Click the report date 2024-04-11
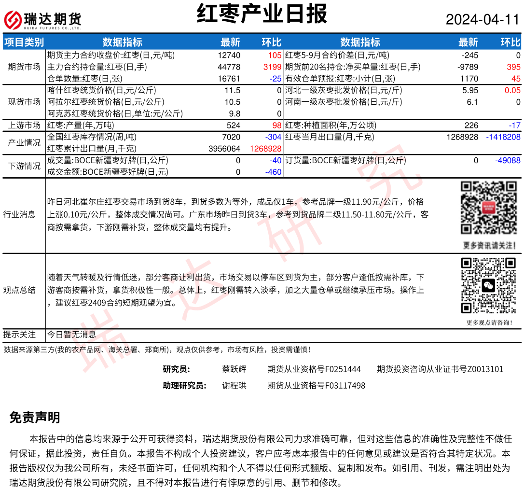The height and width of the screenshot is (489, 524). coord(482,20)
